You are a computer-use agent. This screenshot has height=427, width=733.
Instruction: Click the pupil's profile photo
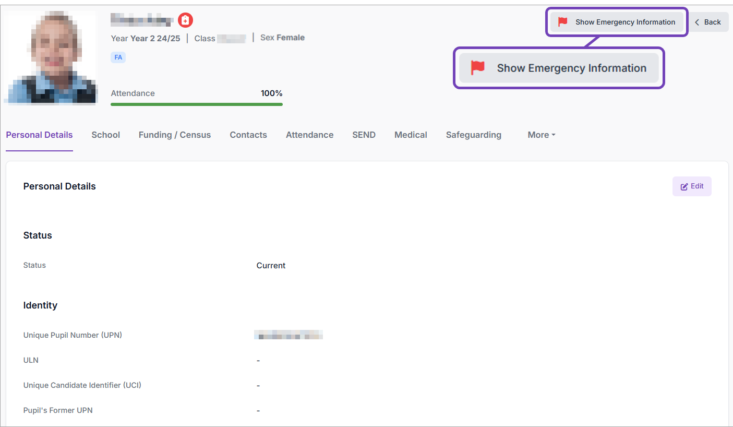click(51, 57)
